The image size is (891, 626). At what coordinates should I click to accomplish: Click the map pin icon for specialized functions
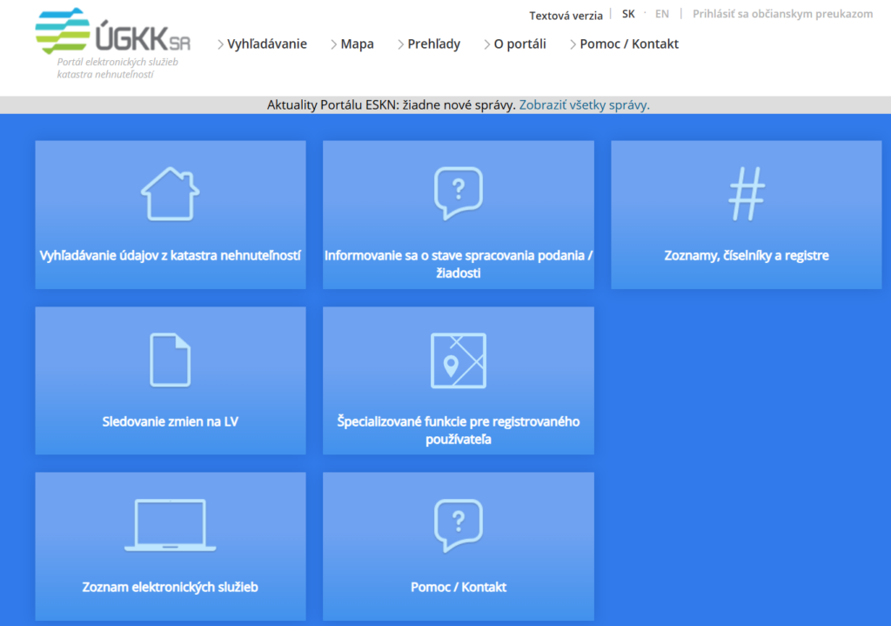(x=458, y=360)
